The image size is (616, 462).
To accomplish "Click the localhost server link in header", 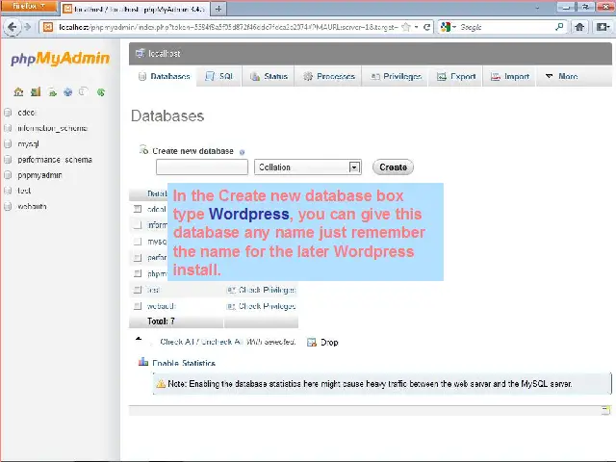I will pyautogui.click(x=165, y=53).
